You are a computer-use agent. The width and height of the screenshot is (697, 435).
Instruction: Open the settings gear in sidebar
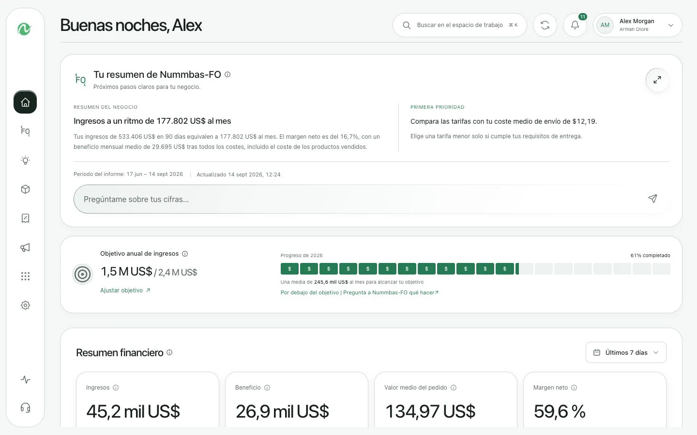click(25, 305)
